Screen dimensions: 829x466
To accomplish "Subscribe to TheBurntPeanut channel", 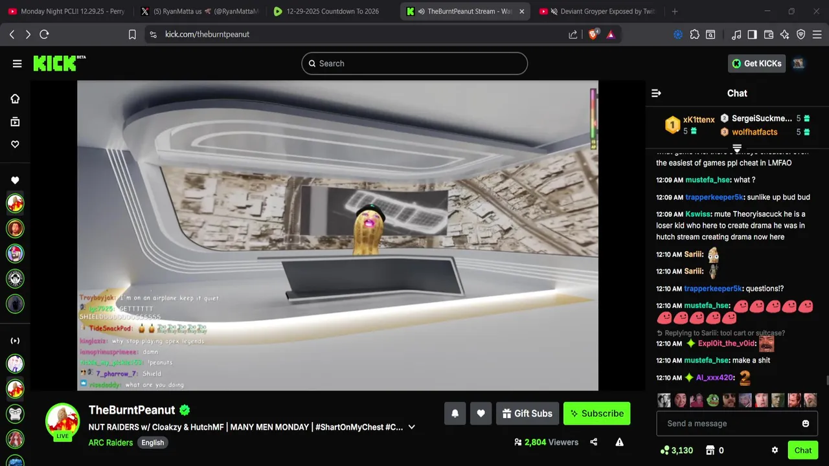I will tap(596, 414).
